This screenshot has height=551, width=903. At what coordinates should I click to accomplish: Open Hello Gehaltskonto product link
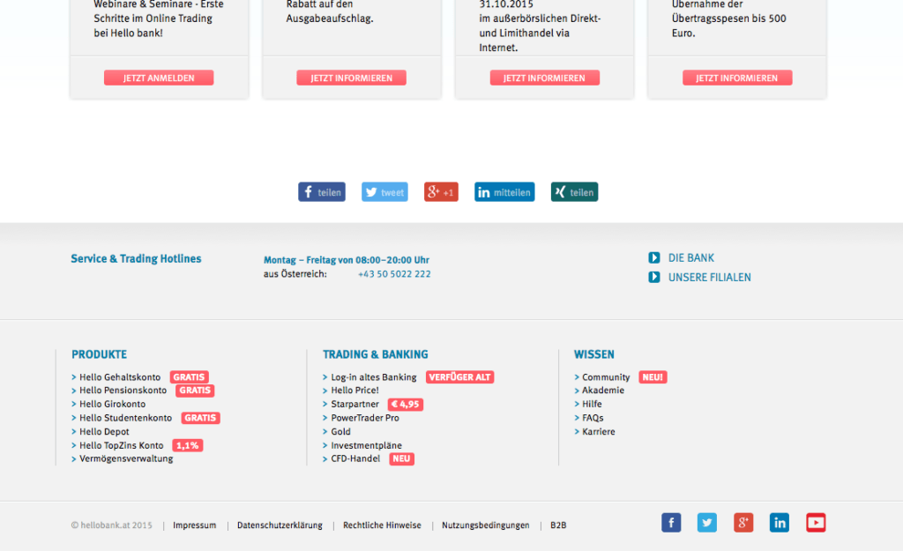coord(120,377)
